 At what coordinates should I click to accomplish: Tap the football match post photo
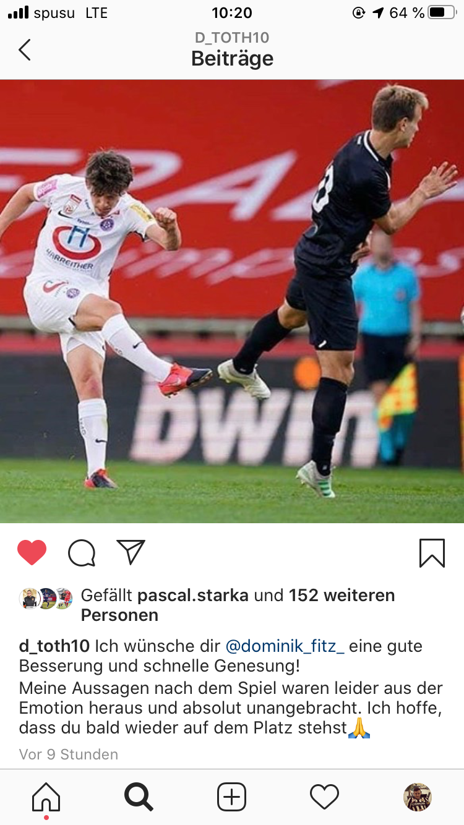[x=232, y=301]
